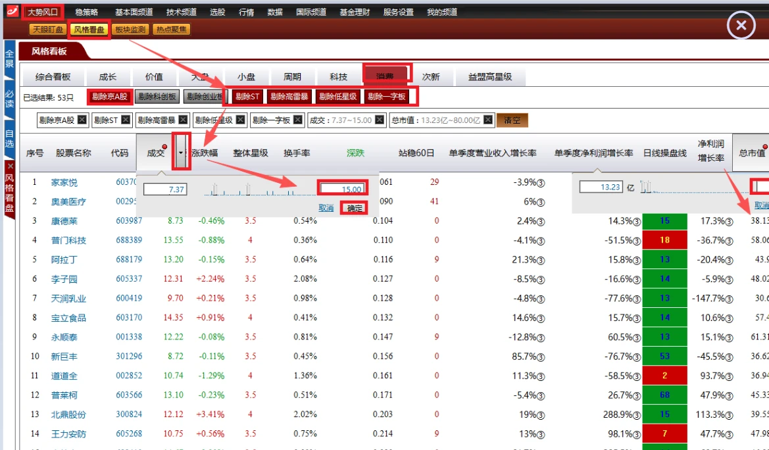Close the 风格看盘 sidebar tab with its X
This screenshot has width=769, height=450.
tap(10, 166)
